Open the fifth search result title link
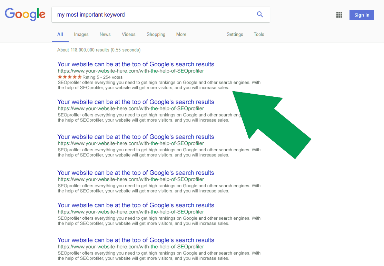 pos(136,205)
